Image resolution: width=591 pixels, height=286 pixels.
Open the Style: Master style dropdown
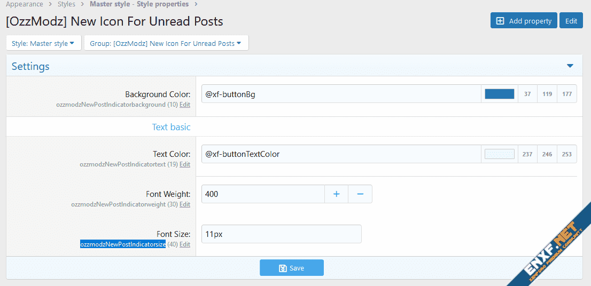click(43, 43)
